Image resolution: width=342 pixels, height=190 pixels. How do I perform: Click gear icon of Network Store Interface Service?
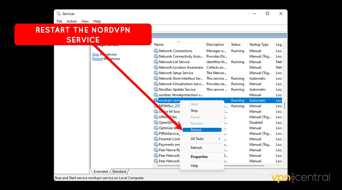(x=156, y=78)
